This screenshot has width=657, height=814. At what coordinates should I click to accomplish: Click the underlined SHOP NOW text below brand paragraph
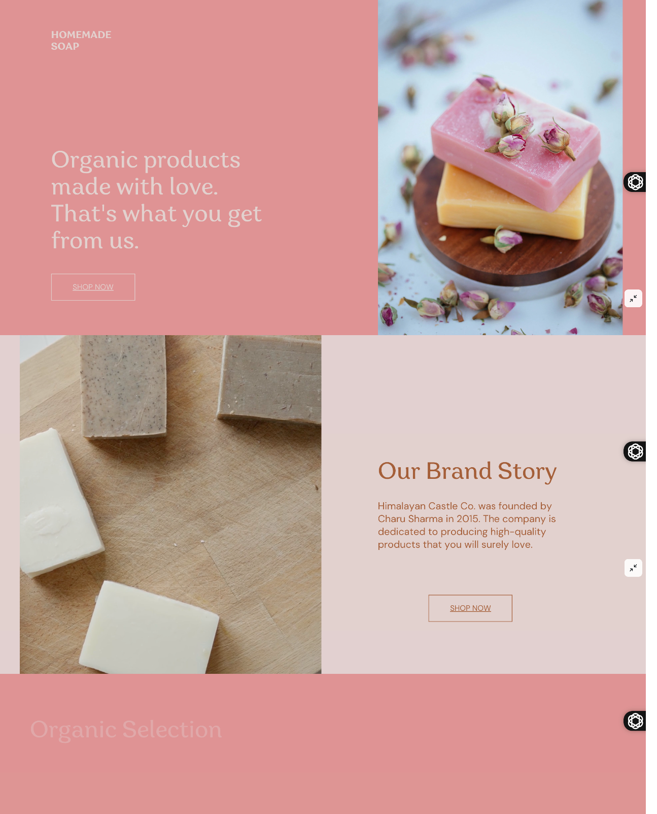click(470, 608)
